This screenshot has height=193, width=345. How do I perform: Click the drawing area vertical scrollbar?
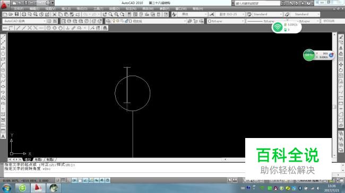click(x=334, y=95)
